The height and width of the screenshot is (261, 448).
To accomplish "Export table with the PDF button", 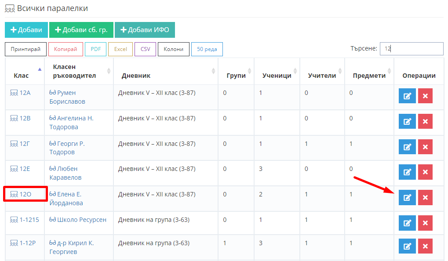I will click(95, 49).
